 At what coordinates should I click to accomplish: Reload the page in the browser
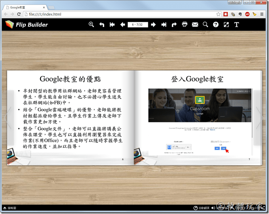[x=19, y=14]
